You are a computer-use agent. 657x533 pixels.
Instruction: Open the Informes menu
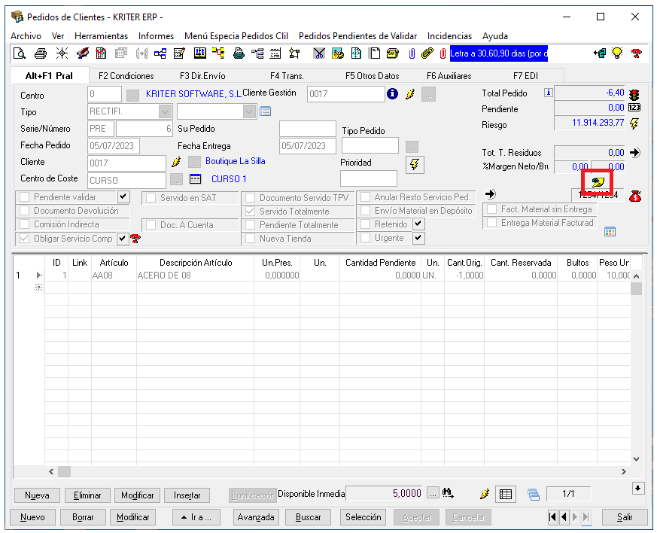click(156, 36)
